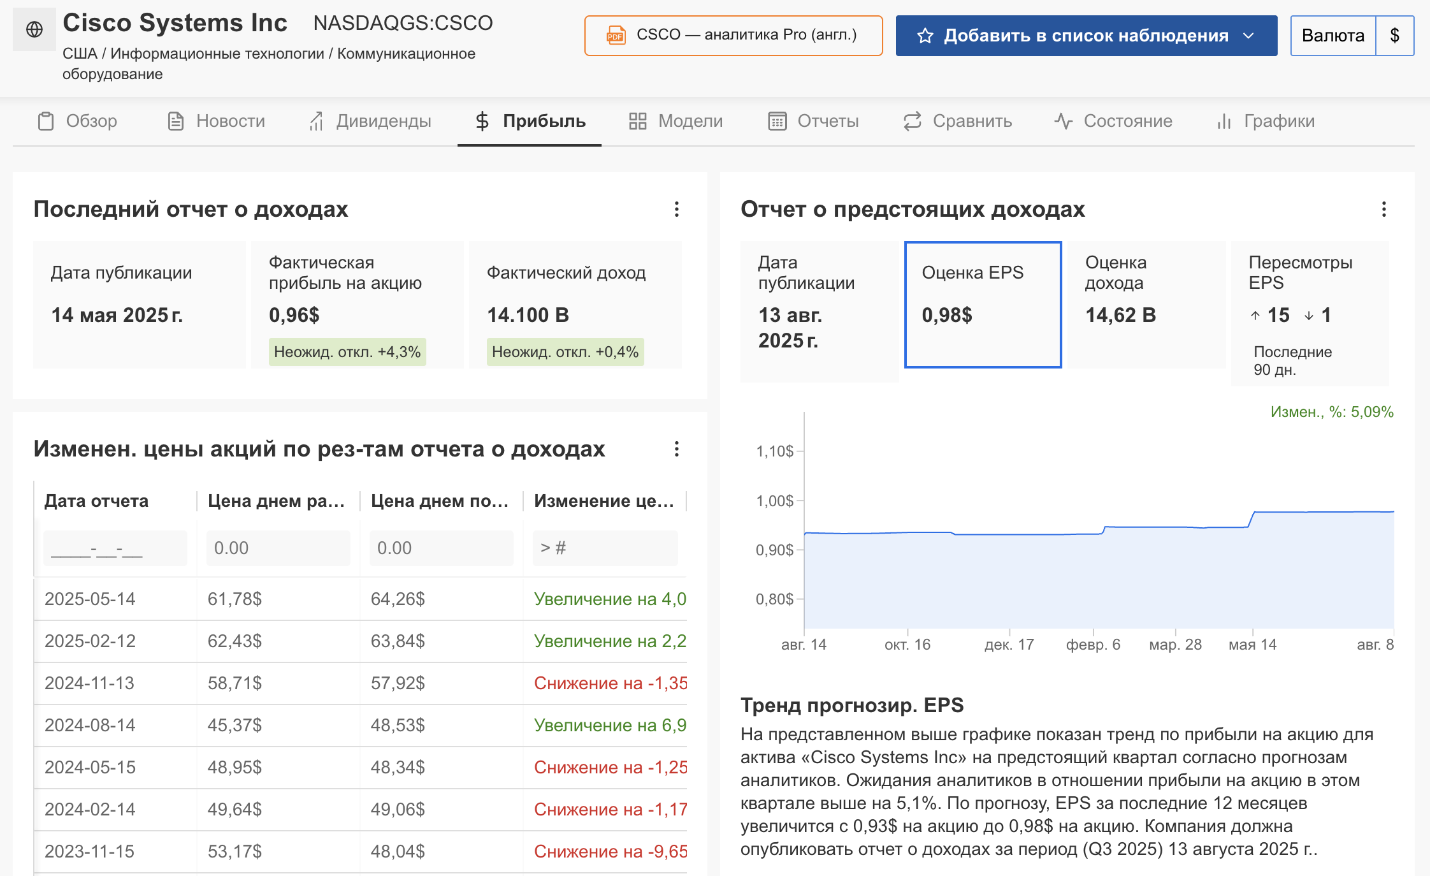
Task: Select the Оценка дохода card
Action: pyautogui.click(x=1146, y=304)
